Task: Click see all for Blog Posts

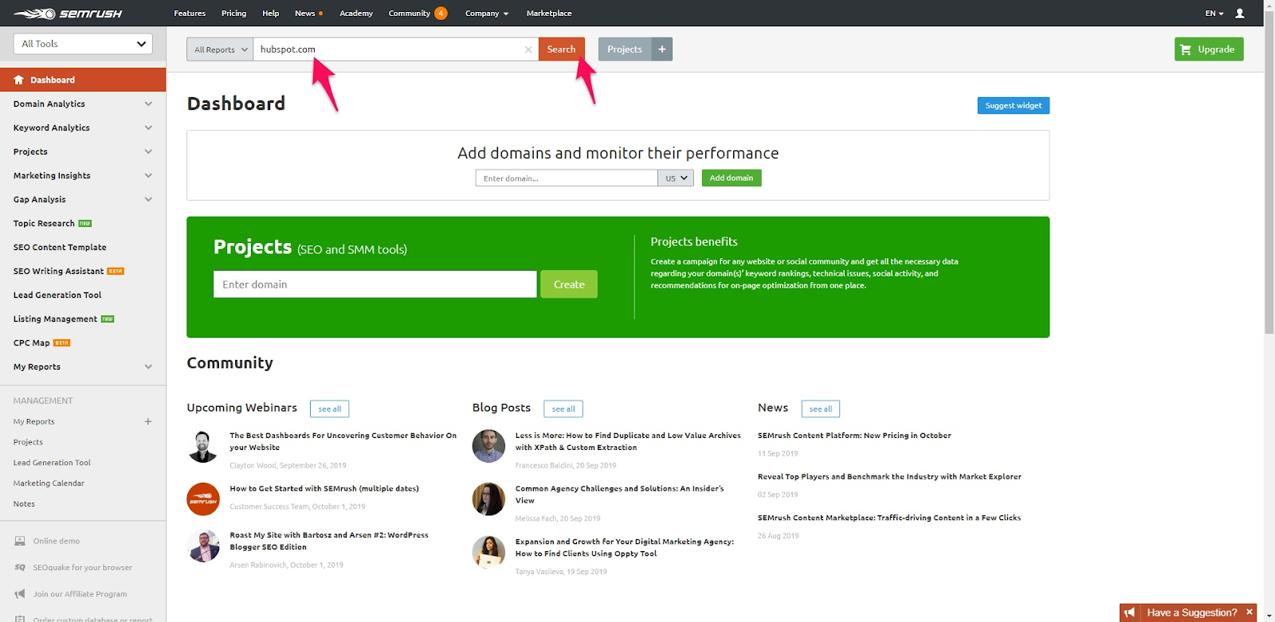Action: 563,409
